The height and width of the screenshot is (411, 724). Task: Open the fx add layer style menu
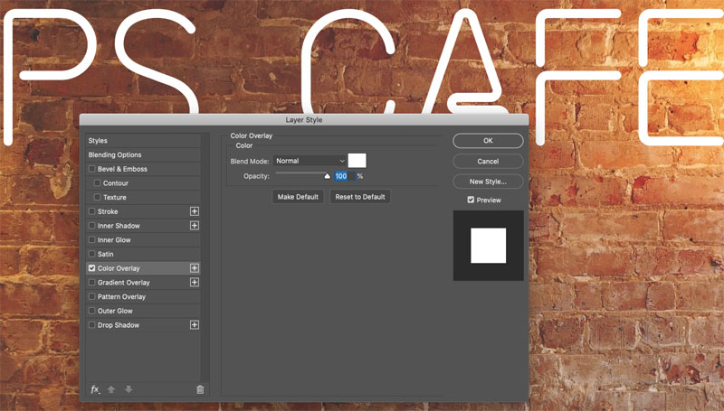click(x=95, y=390)
